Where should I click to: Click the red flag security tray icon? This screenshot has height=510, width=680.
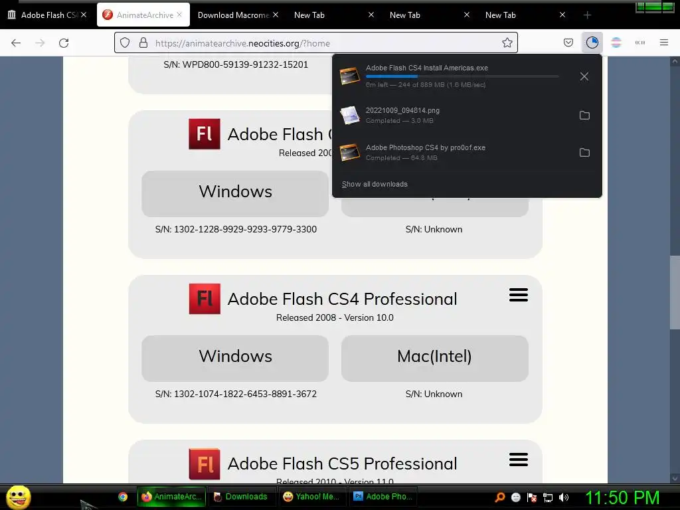pos(532,497)
